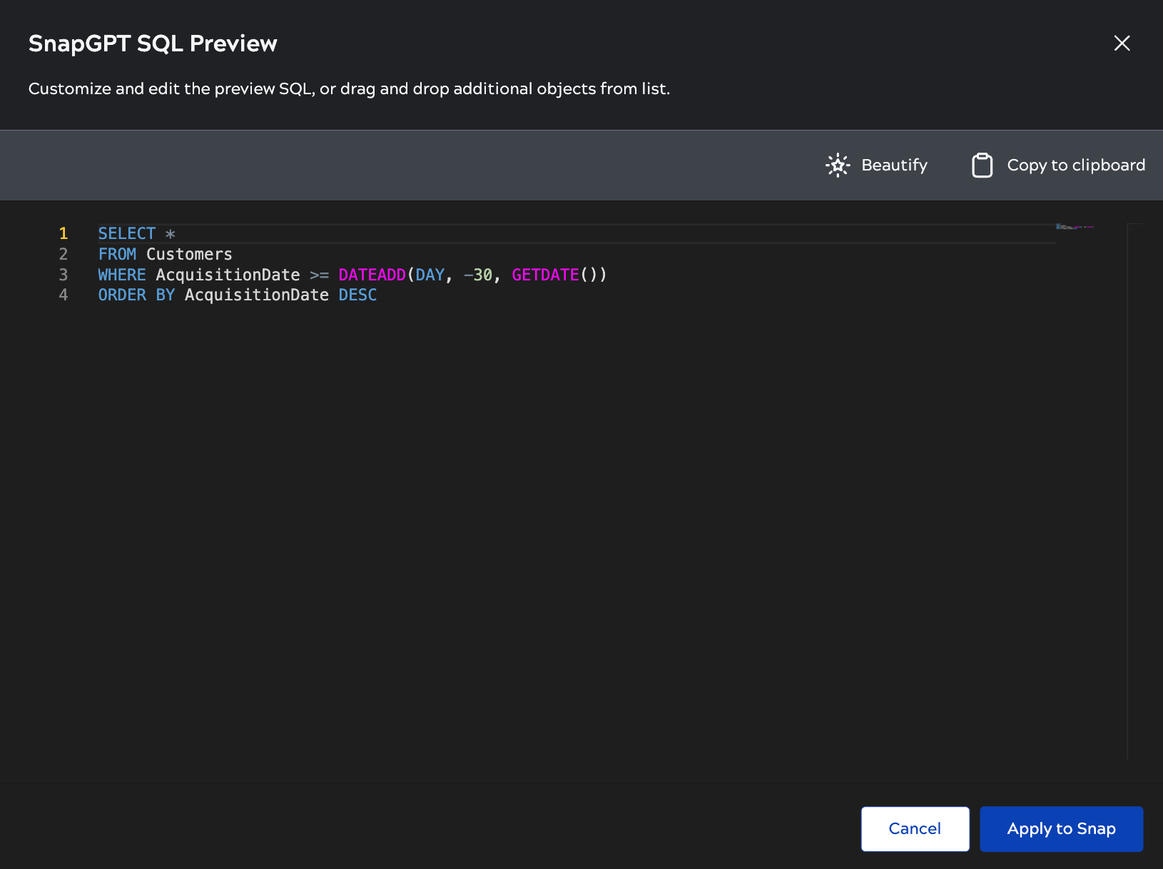Click inside the SQL editor empty area
Screen dimensions: 1163x869
tap(499, 499)
